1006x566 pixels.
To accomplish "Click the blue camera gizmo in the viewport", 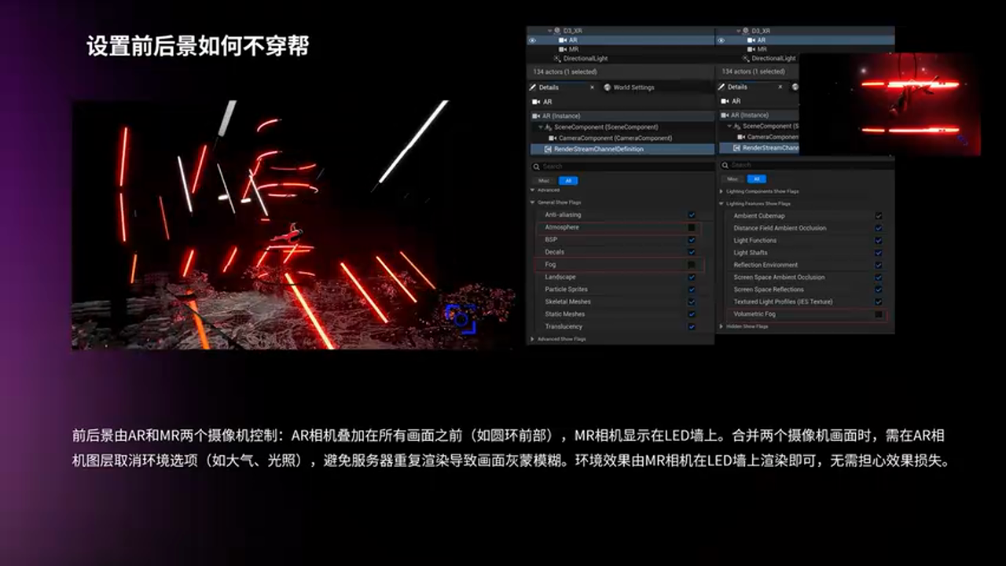I will (x=461, y=318).
